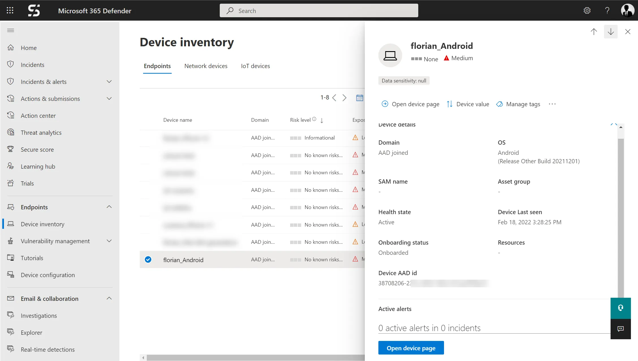Navigate to previous device with up arrow

594,32
